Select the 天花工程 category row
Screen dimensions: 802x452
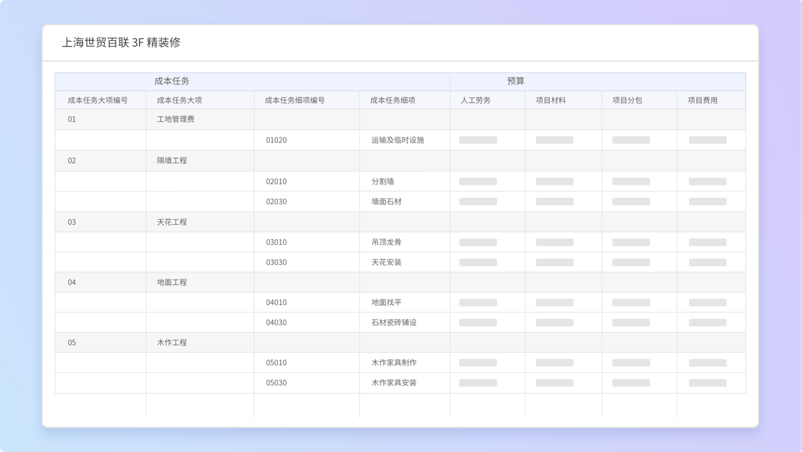click(x=171, y=222)
